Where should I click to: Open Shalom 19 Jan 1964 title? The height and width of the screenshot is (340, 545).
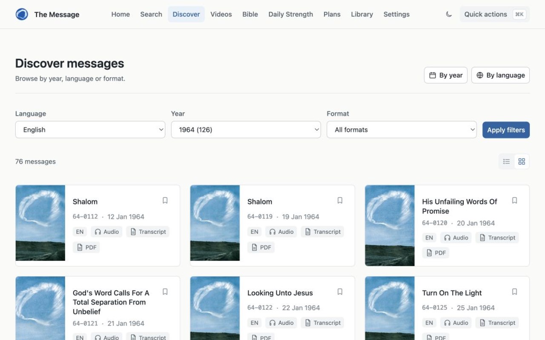(x=260, y=201)
